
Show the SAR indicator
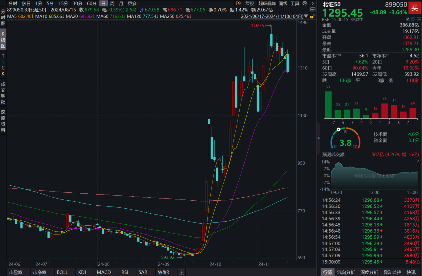pos(143,272)
